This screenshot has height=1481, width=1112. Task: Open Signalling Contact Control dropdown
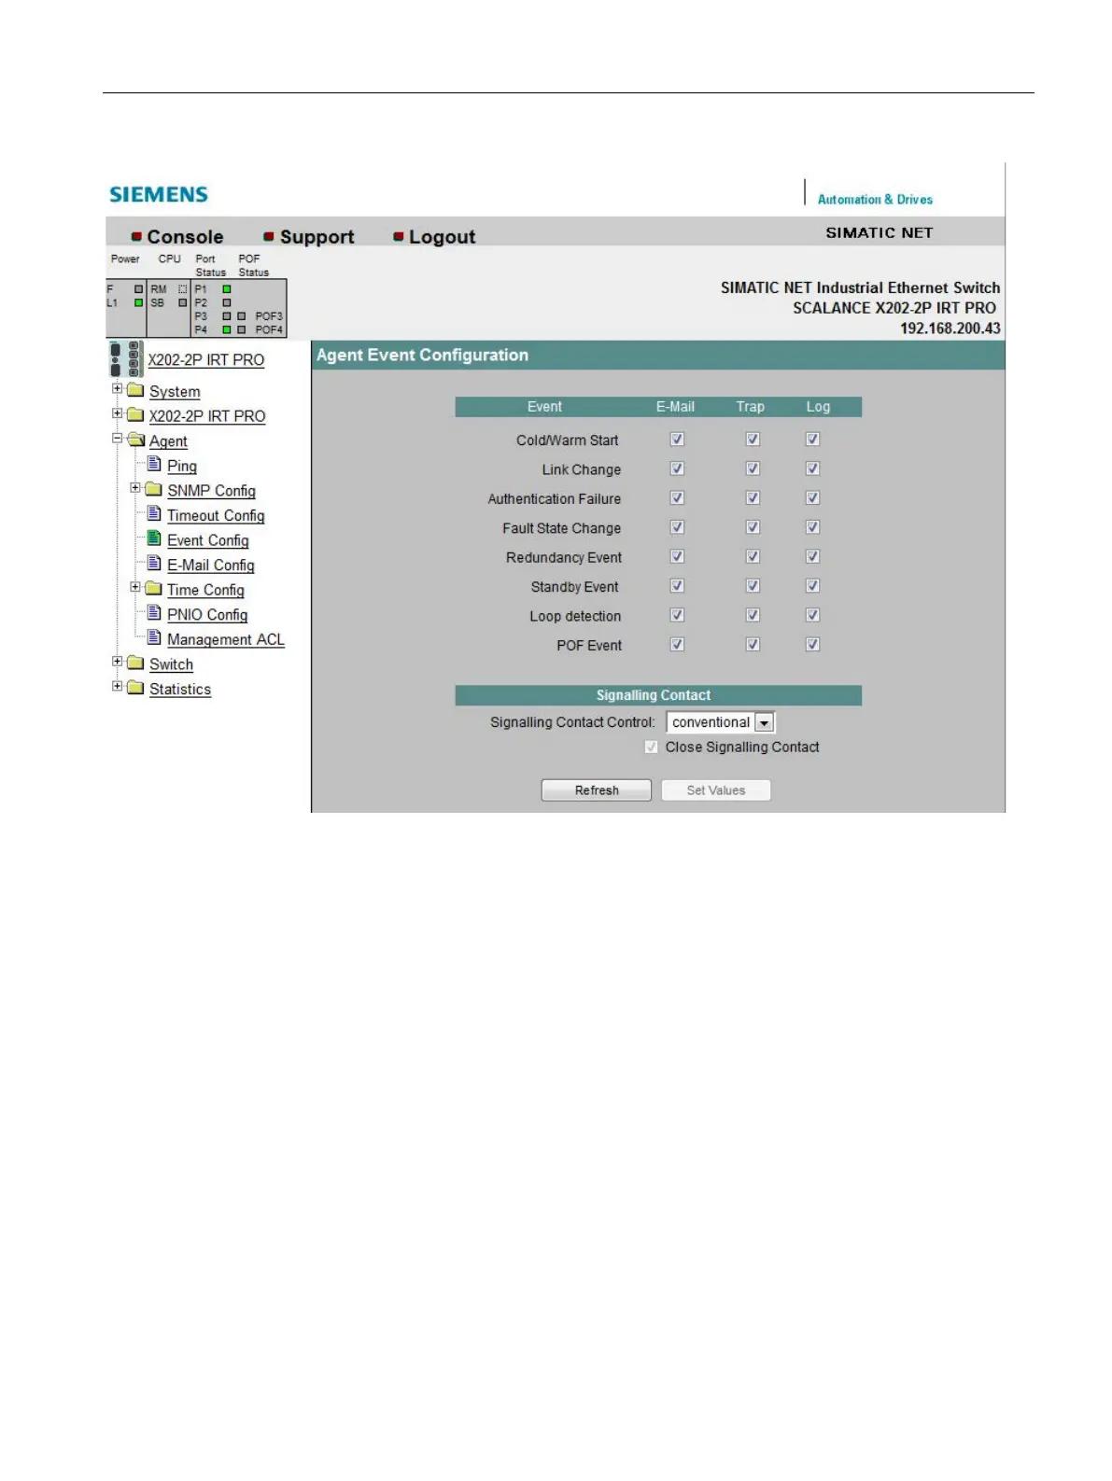point(720,722)
